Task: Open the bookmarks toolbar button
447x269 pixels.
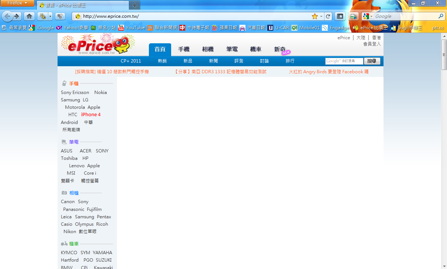Action: point(340,16)
